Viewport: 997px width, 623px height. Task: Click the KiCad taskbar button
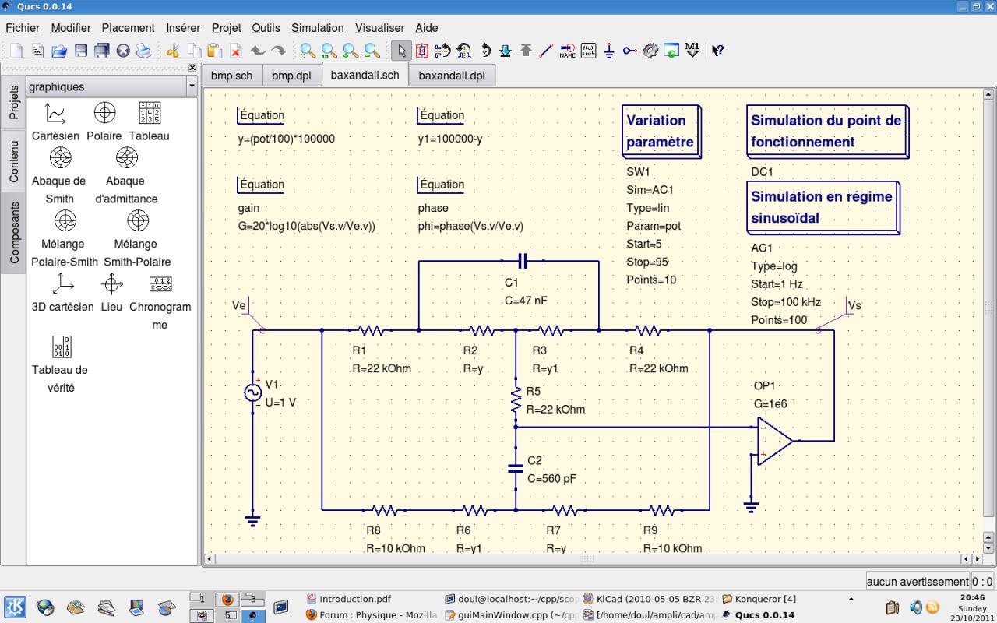(649, 599)
